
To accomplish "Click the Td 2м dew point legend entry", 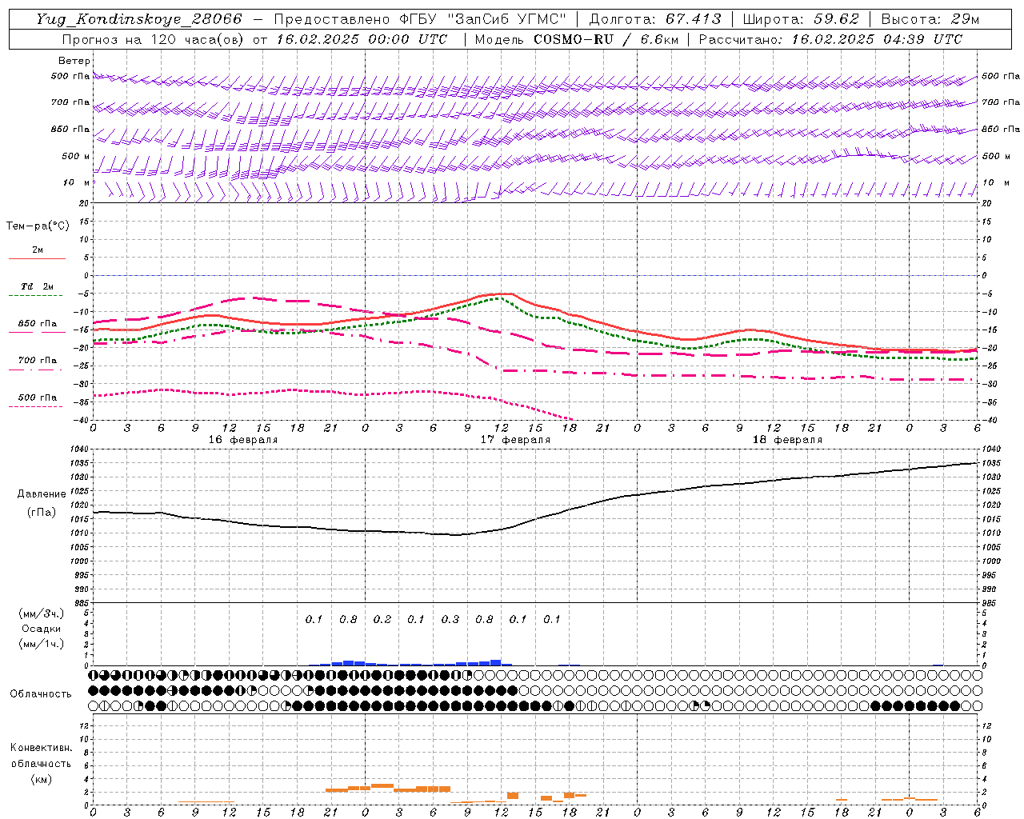I will (37, 286).
